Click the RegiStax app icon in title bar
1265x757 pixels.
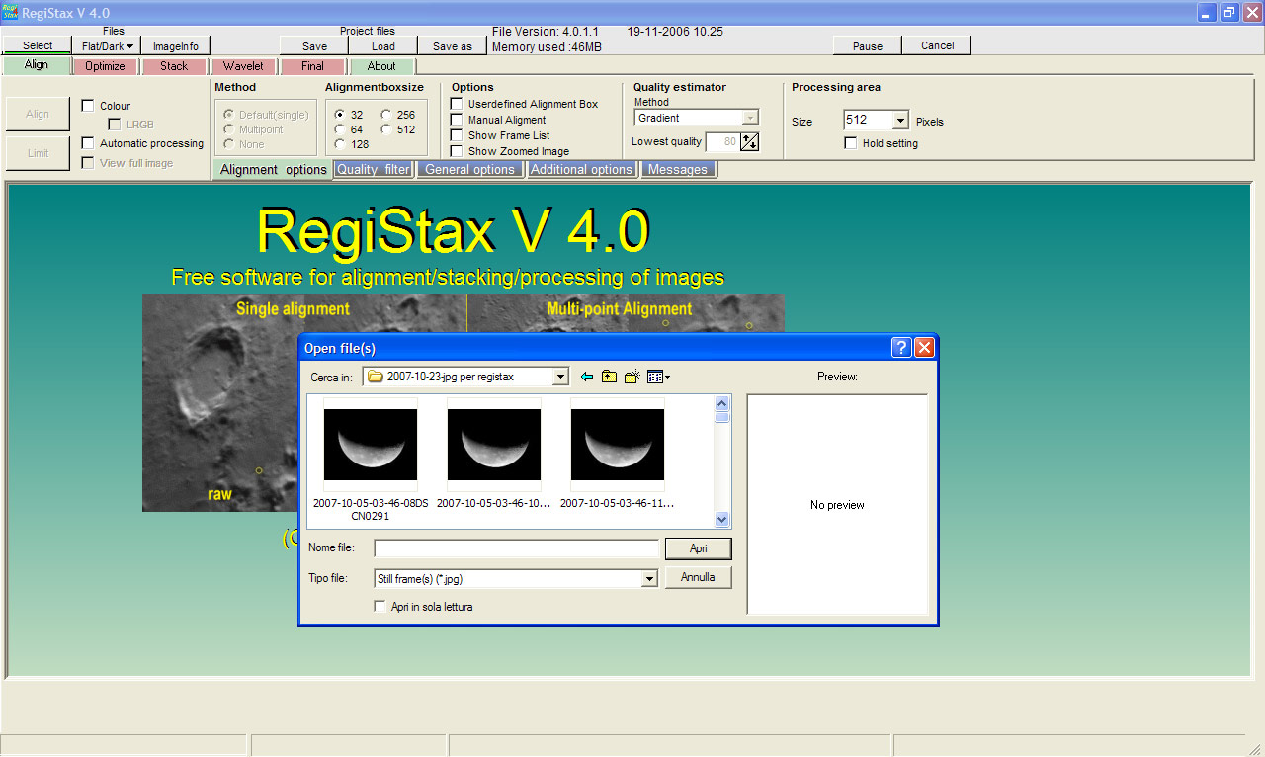[10, 12]
